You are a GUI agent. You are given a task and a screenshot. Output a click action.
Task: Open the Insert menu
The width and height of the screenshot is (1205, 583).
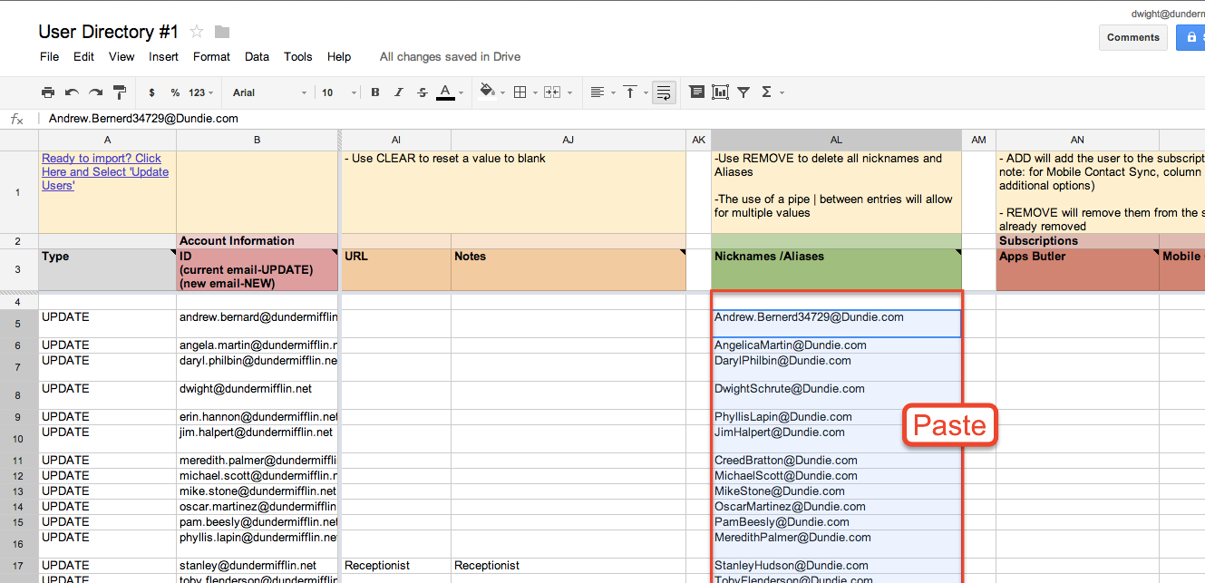pos(163,56)
